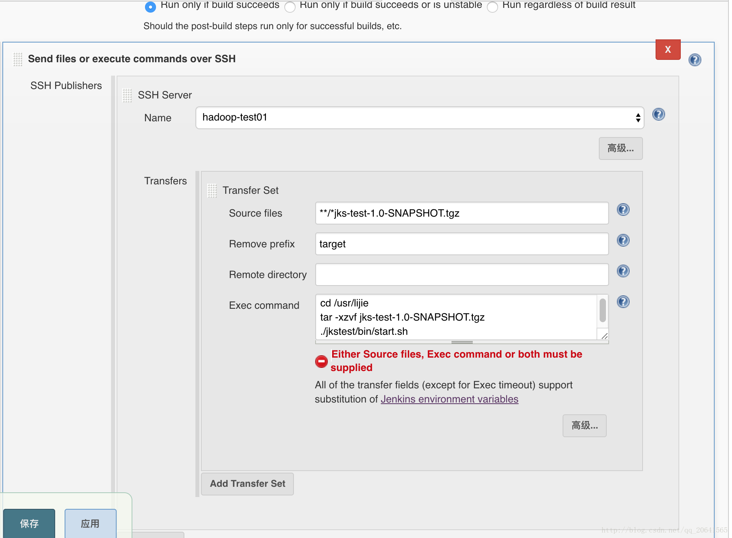Click the 应用 apply button
This screenshot has width=732, height=538.
point(90,523)
